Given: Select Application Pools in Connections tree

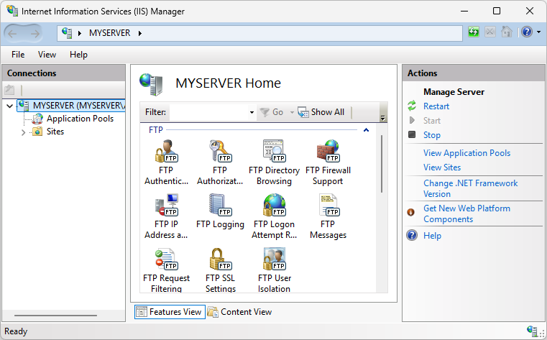Looking at the screenshot, I should (x=80, y=119).
